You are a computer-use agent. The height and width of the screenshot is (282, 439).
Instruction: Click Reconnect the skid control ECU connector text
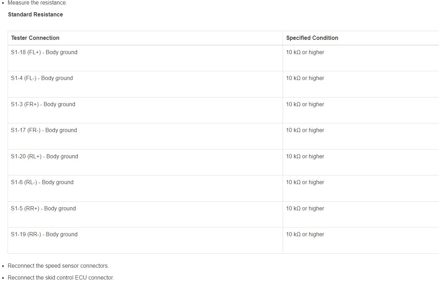pyautogui.click(x=61, y=278)
